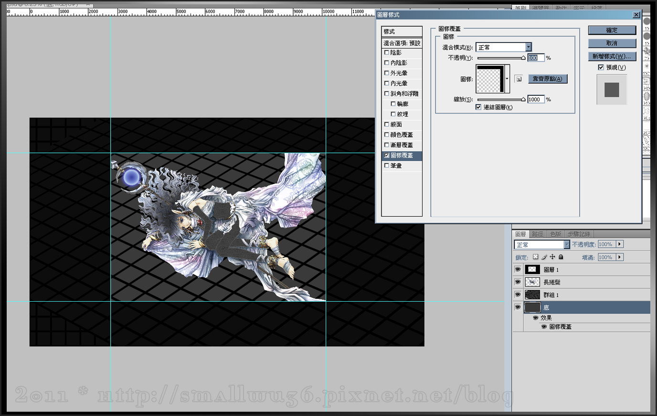
Task: Toggle visibility of 圖樣覆蓋 effect
Action: point(544,327)
